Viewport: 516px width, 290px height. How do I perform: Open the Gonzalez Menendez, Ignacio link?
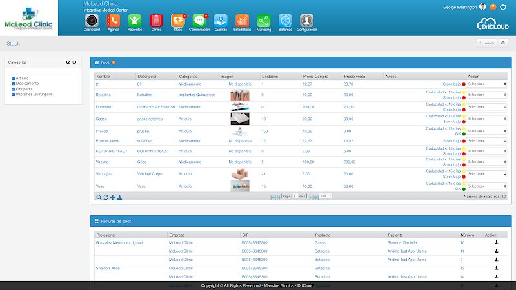(x=120, y=242)
